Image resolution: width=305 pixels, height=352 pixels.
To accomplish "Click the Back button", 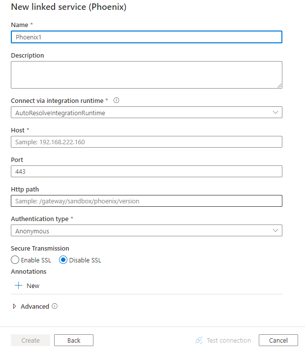I will click(74, 340).
